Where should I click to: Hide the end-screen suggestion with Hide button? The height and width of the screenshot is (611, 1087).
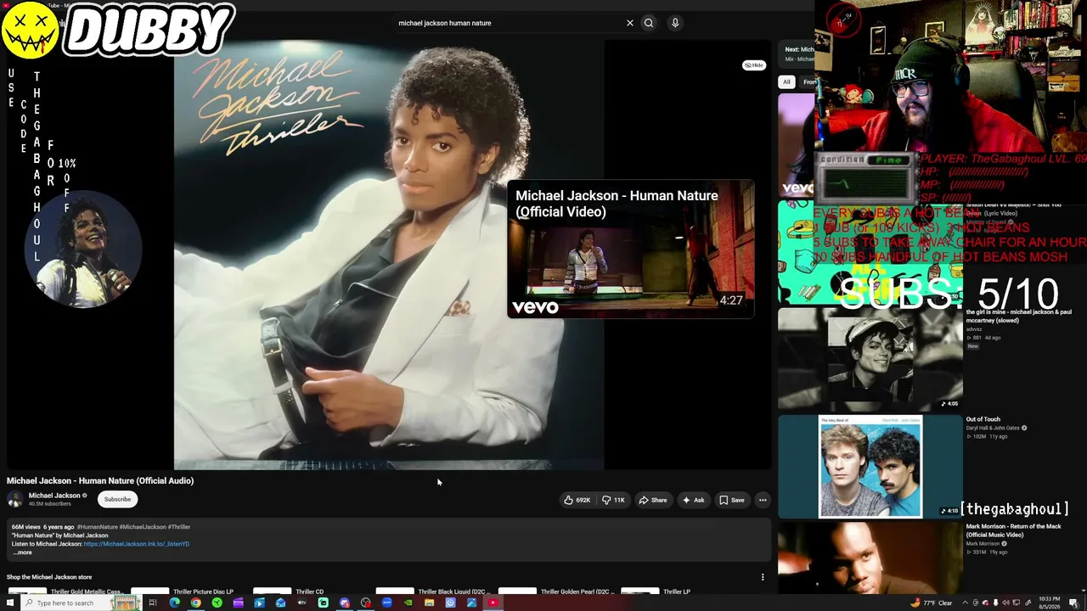[754, 65]
